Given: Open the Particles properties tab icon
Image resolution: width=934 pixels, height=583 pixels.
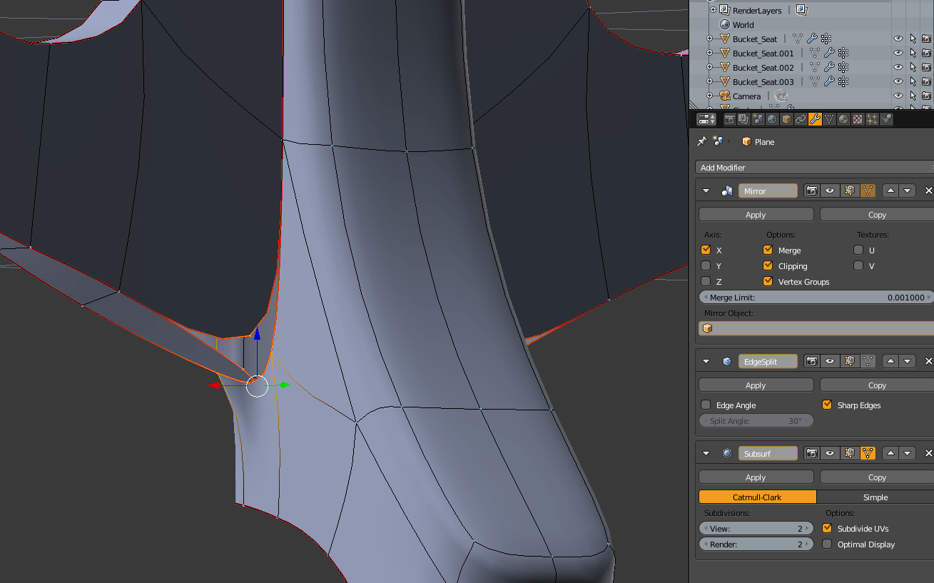Looking at the screenshot, I should (x=872, y=119).
